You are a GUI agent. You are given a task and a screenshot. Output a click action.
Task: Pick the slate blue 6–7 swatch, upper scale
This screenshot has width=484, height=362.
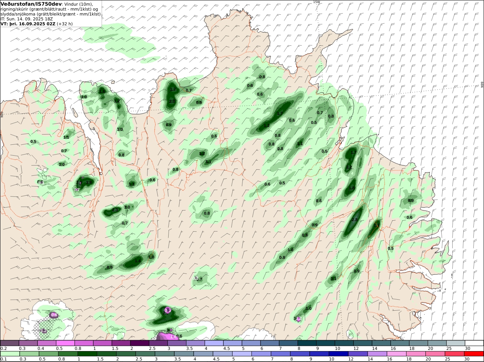click(x=270, y=343)
